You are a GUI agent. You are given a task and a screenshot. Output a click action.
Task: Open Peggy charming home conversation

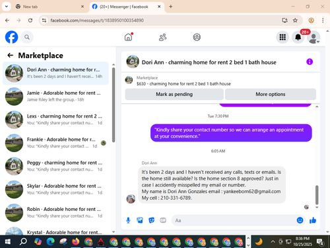55,166
